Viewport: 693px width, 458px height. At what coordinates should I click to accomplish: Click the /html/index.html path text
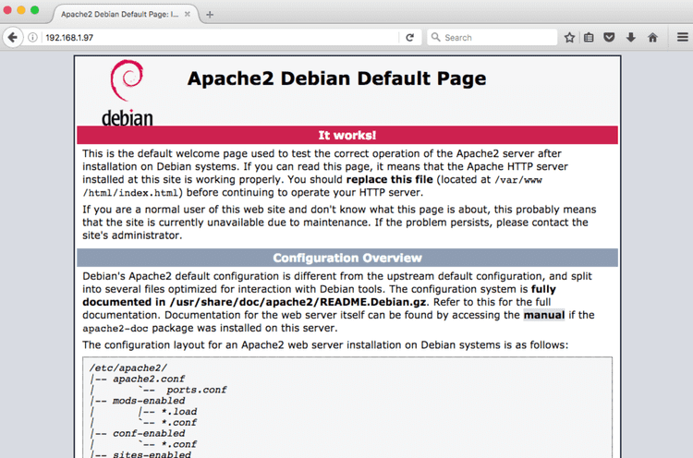pyautogui.click(x=130, y=193)
